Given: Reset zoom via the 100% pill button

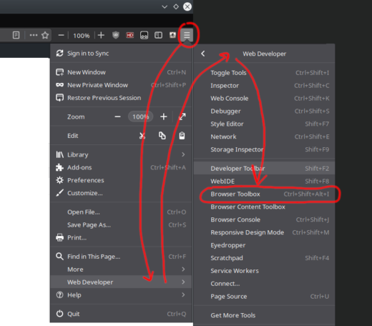Looking at the screenshot, I should (x=141, y=117).
